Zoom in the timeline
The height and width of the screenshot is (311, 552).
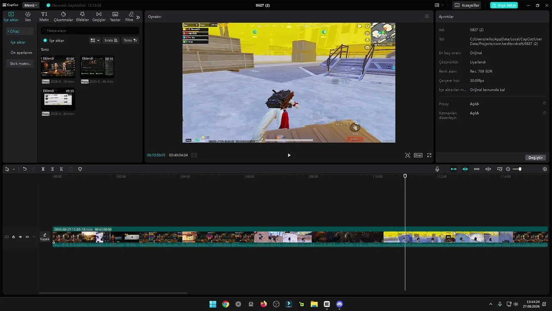coord(545,169)
